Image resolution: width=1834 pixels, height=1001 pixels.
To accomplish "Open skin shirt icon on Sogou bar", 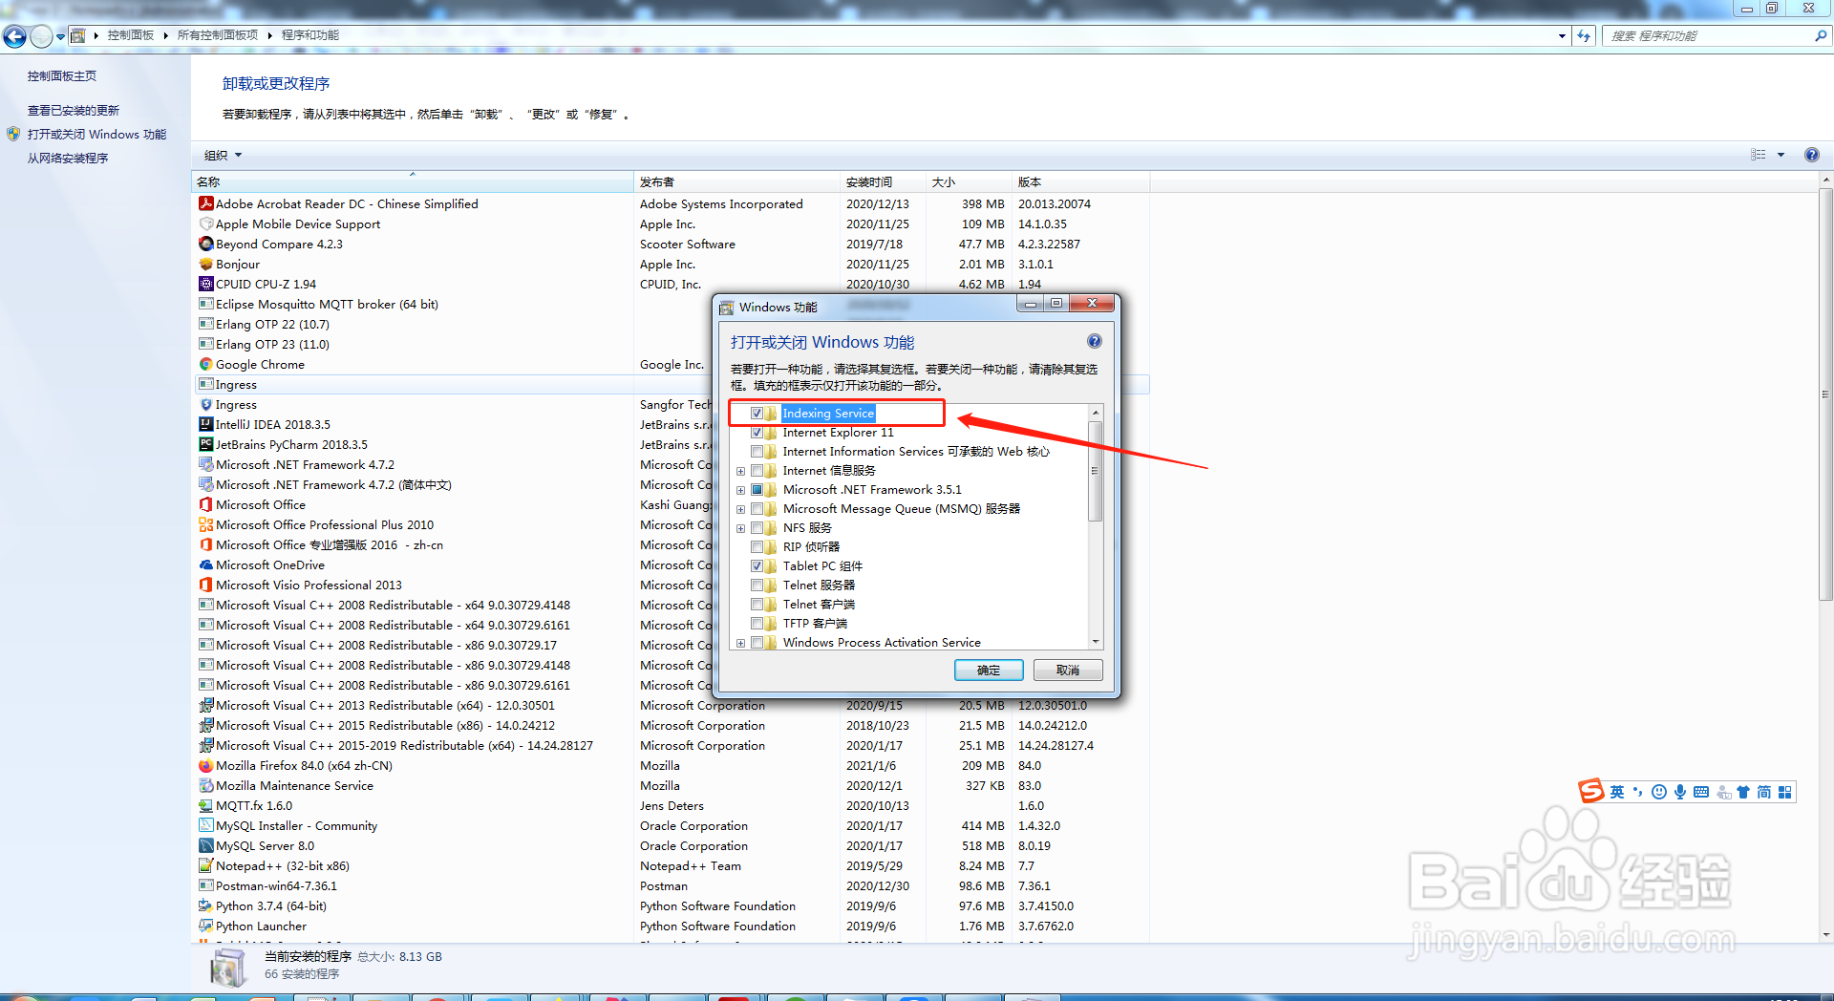I will (x=1743, y=792).
